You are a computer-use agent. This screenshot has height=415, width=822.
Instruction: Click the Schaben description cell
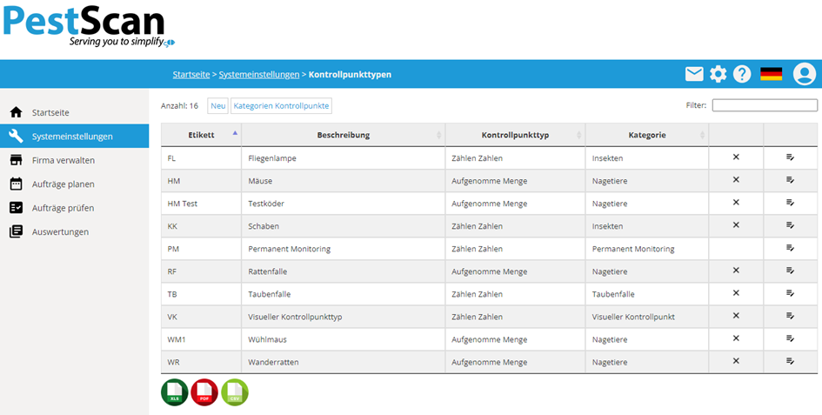coord(344,226)
